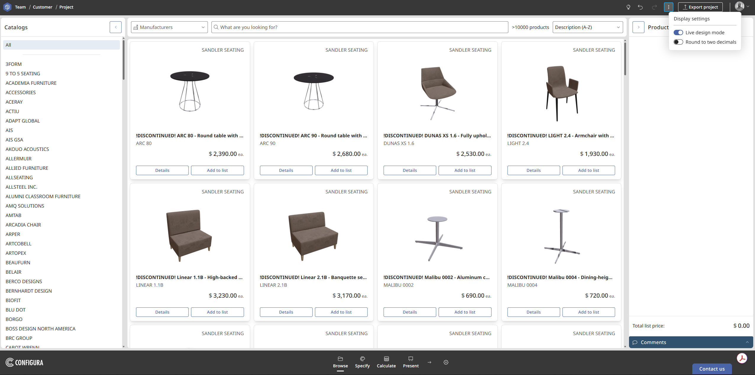Switch to the Calculate tab

pyautogui.click(x=386, y=362)
